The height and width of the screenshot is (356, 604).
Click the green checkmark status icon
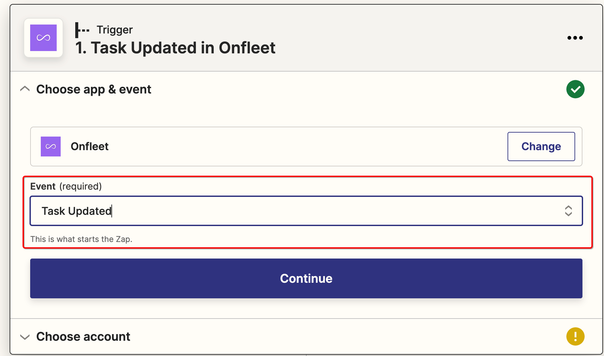pos(575,89)
